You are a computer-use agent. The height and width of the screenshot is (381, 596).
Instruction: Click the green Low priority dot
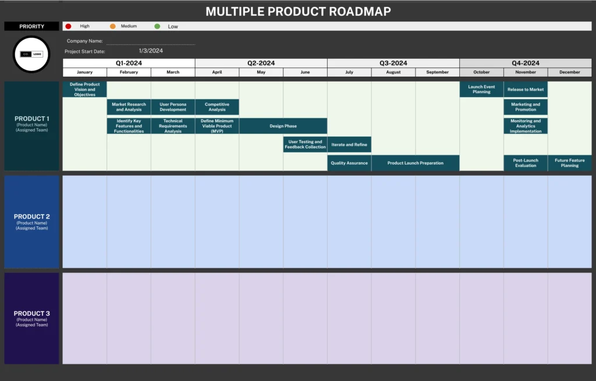157,26
